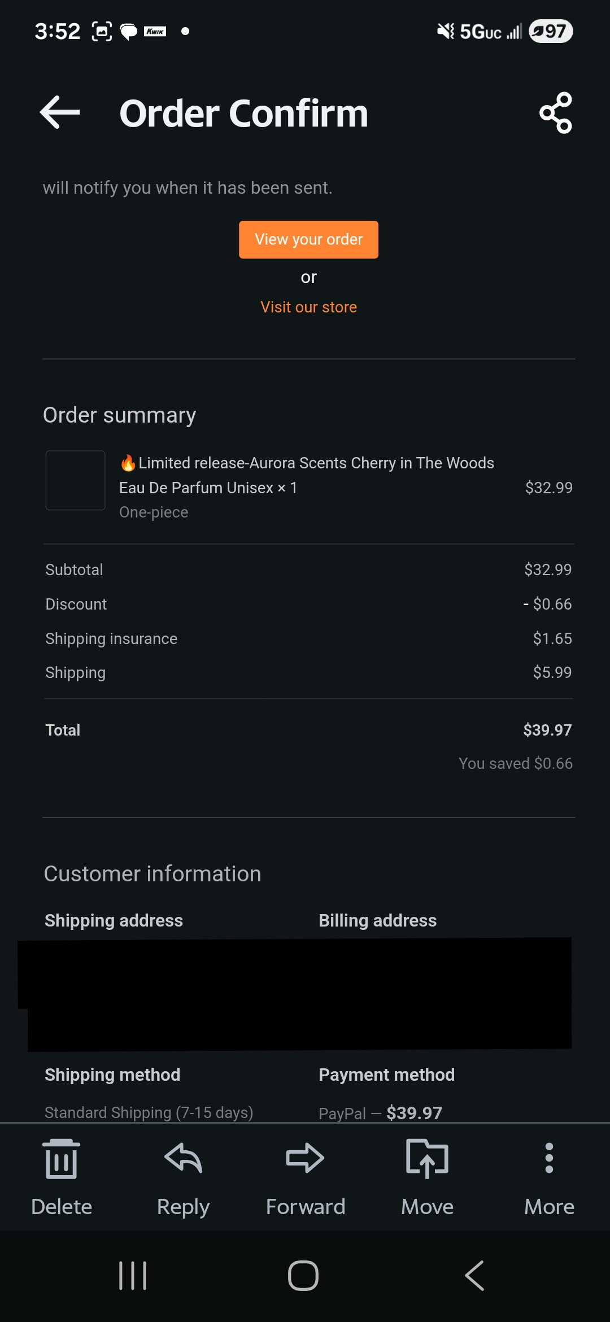Tap the back arrow in header

click(60, 112)
